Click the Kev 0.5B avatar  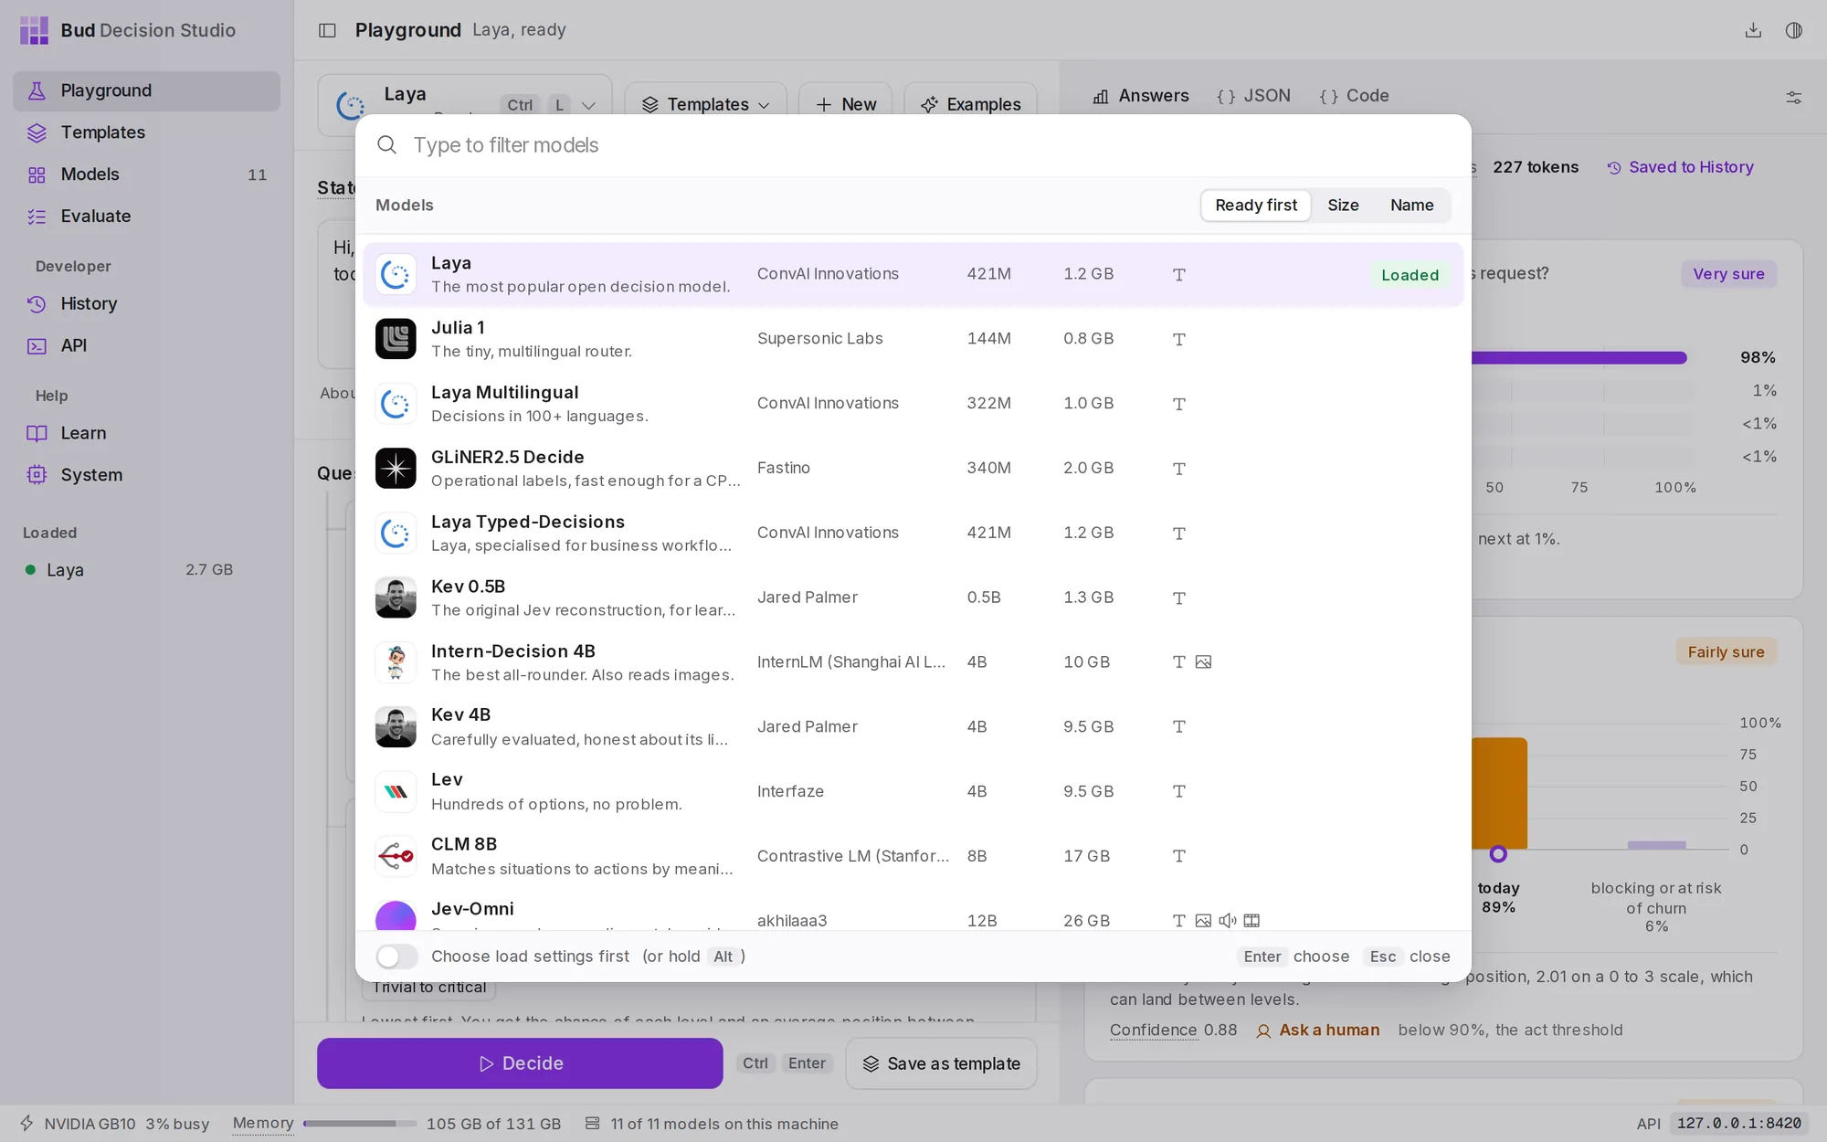tap(396, 597)
